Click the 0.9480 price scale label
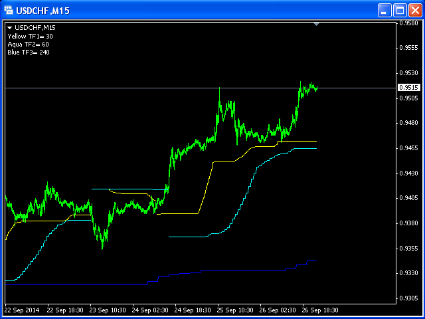 [409, 123]
